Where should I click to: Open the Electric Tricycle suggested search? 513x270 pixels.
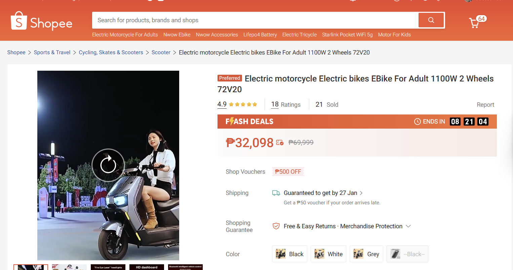(299, 35)
